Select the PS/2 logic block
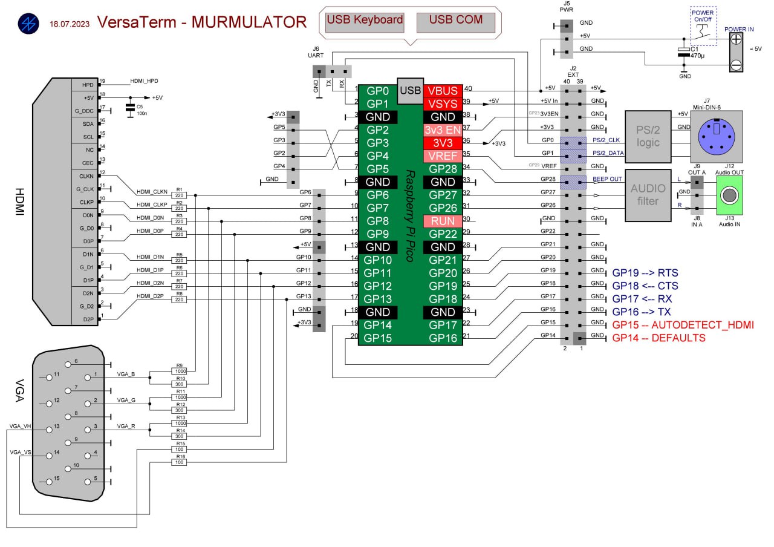 click(x=648, y=136)
